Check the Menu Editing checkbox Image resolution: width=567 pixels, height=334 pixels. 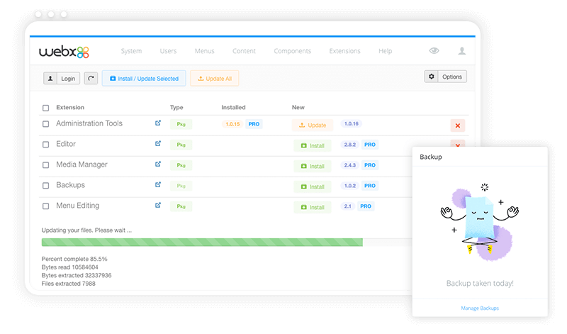pos(45,206)
